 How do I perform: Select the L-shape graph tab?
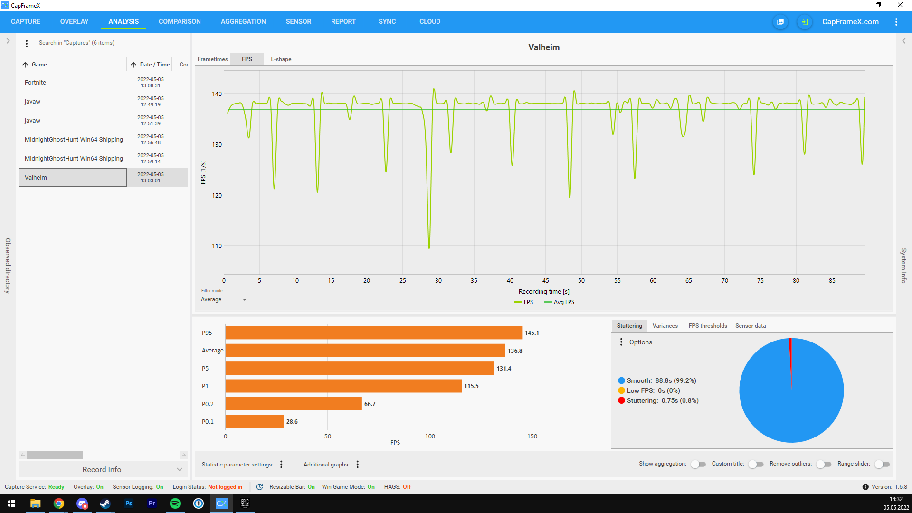point(281,59)
